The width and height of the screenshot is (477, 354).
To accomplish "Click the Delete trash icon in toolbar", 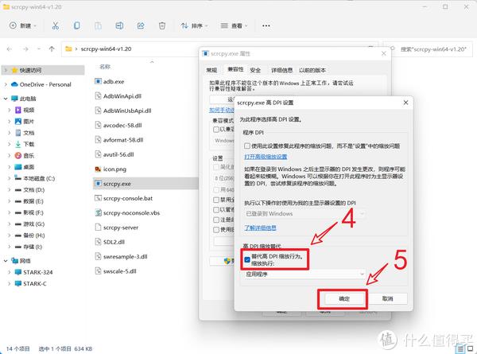I will [x=162, y=26].
